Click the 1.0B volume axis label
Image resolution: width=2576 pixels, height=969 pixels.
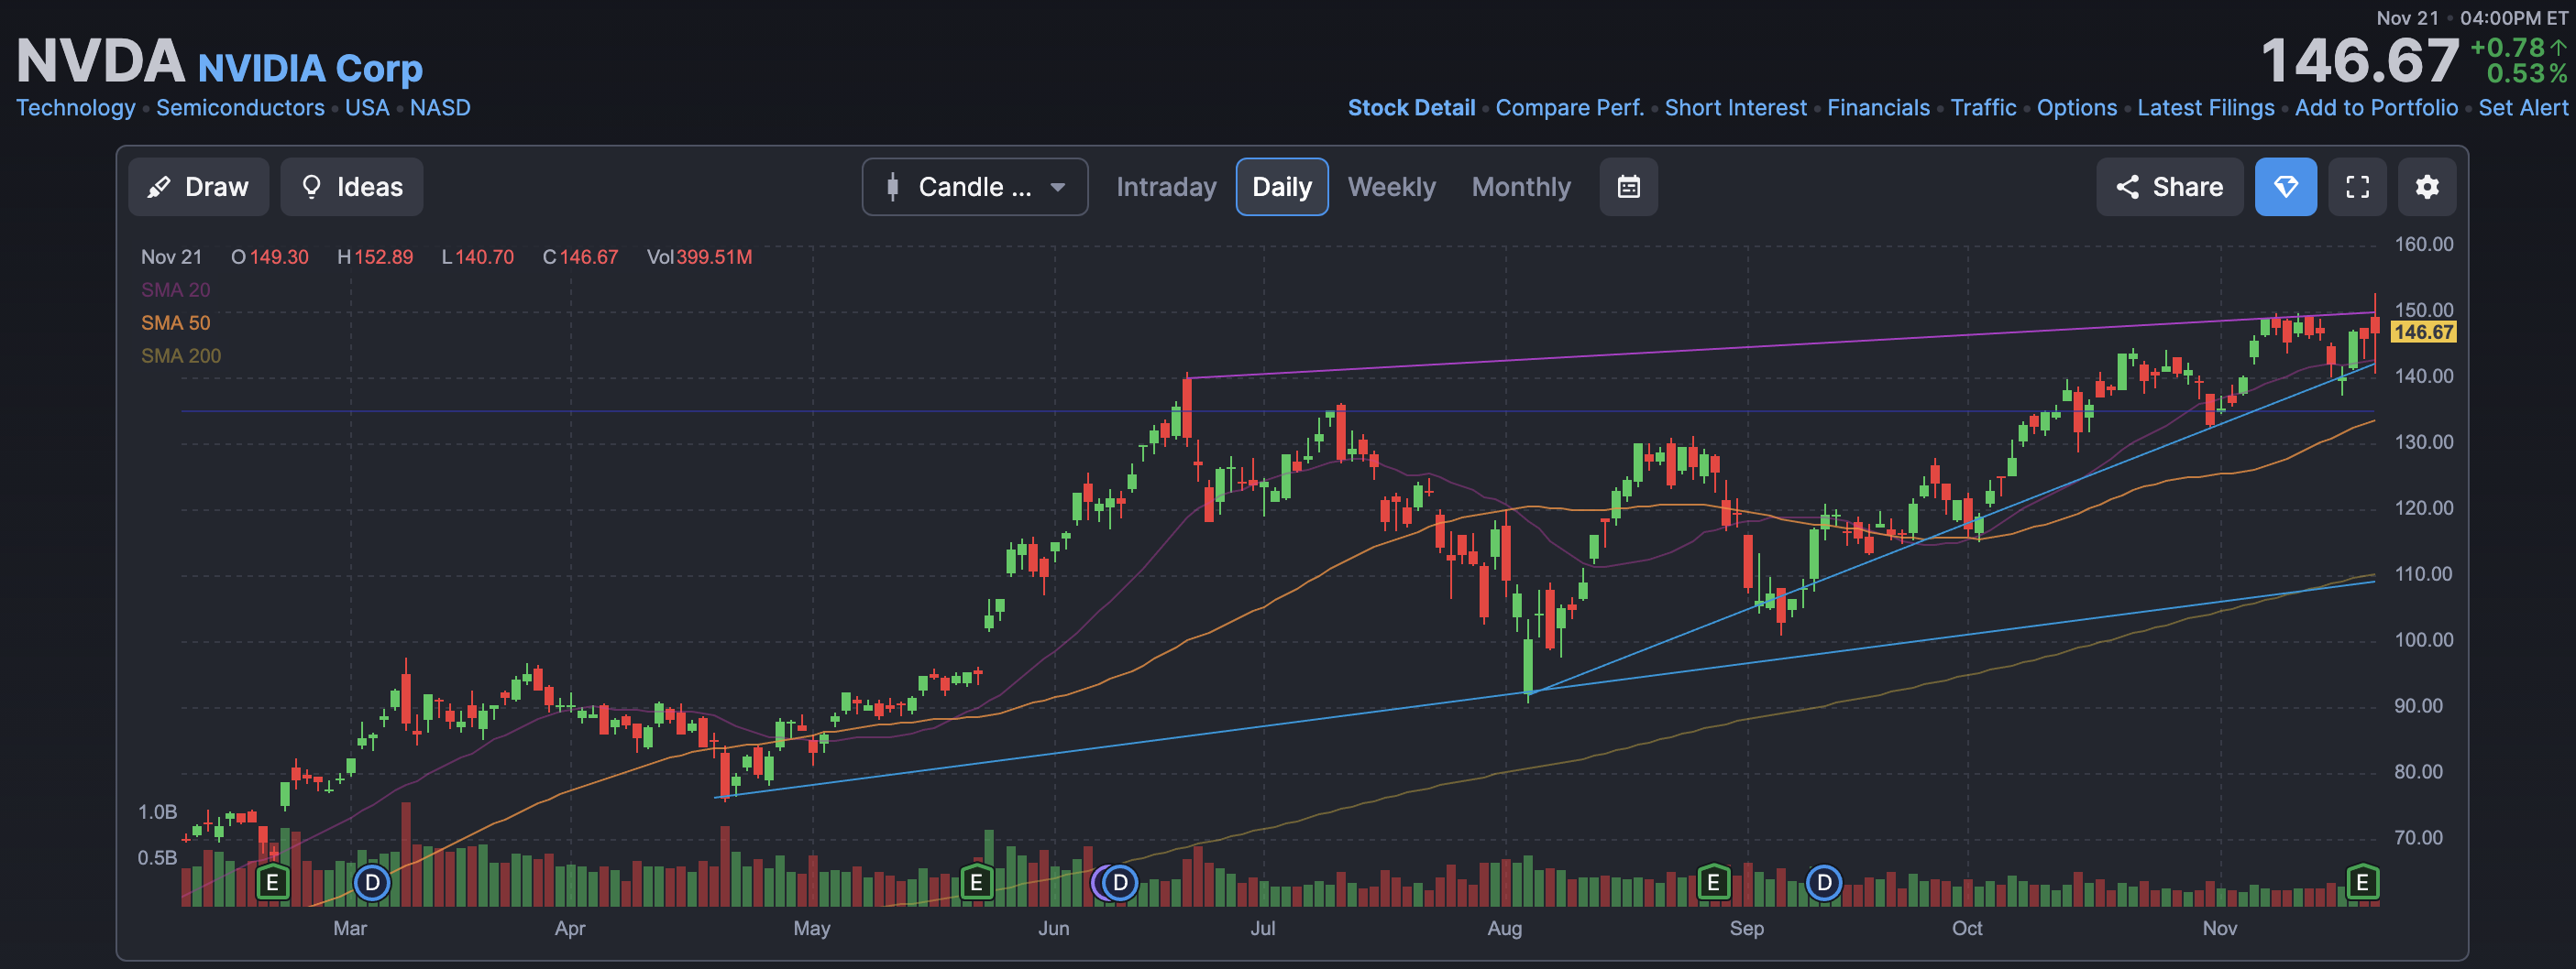pyautogui.click(x=157, y=812)
